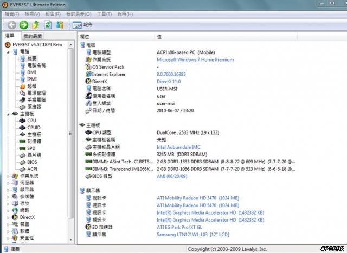This screenshot has width=347, height=253.
Task: Click the 裝置 icon in tree
Action: click(x=15, y=224)
